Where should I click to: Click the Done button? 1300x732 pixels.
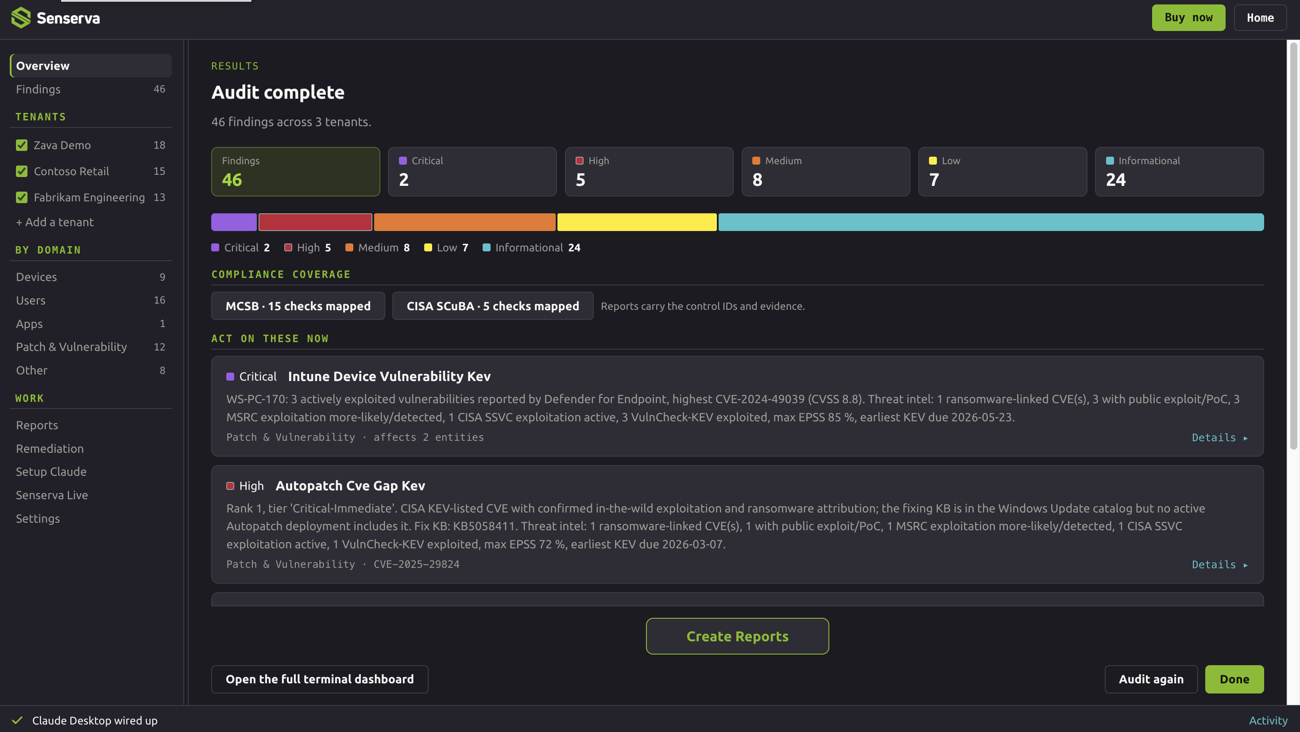[x=1234, y=679]
